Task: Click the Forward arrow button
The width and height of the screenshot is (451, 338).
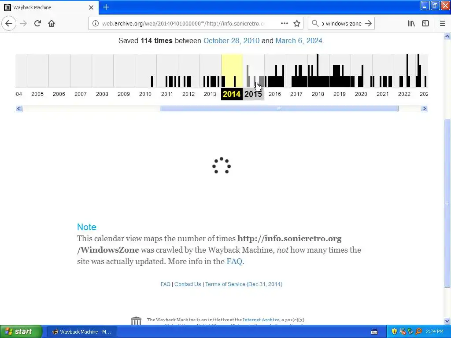Action: [x=23, y=23]
